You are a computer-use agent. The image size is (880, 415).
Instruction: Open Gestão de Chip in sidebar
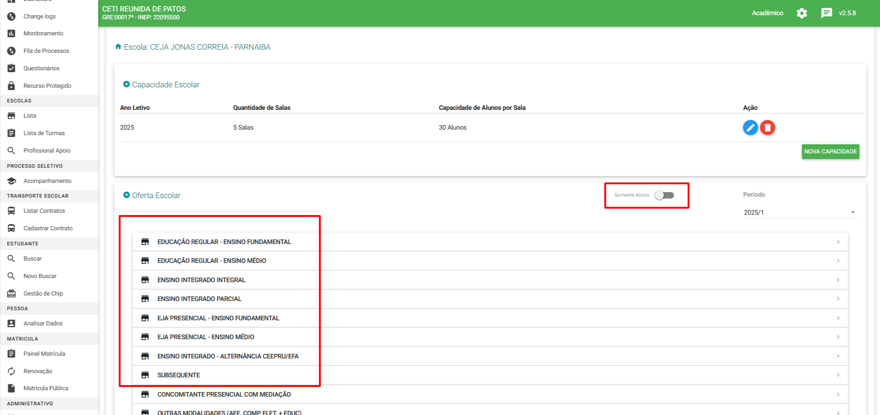click(x=43, y=294)
